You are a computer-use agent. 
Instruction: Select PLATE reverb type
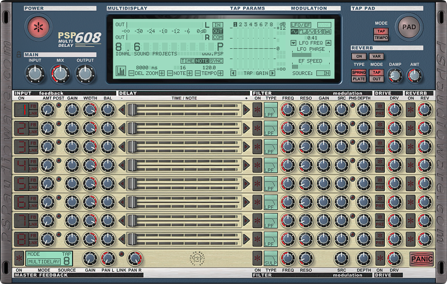tap(359, 79)
